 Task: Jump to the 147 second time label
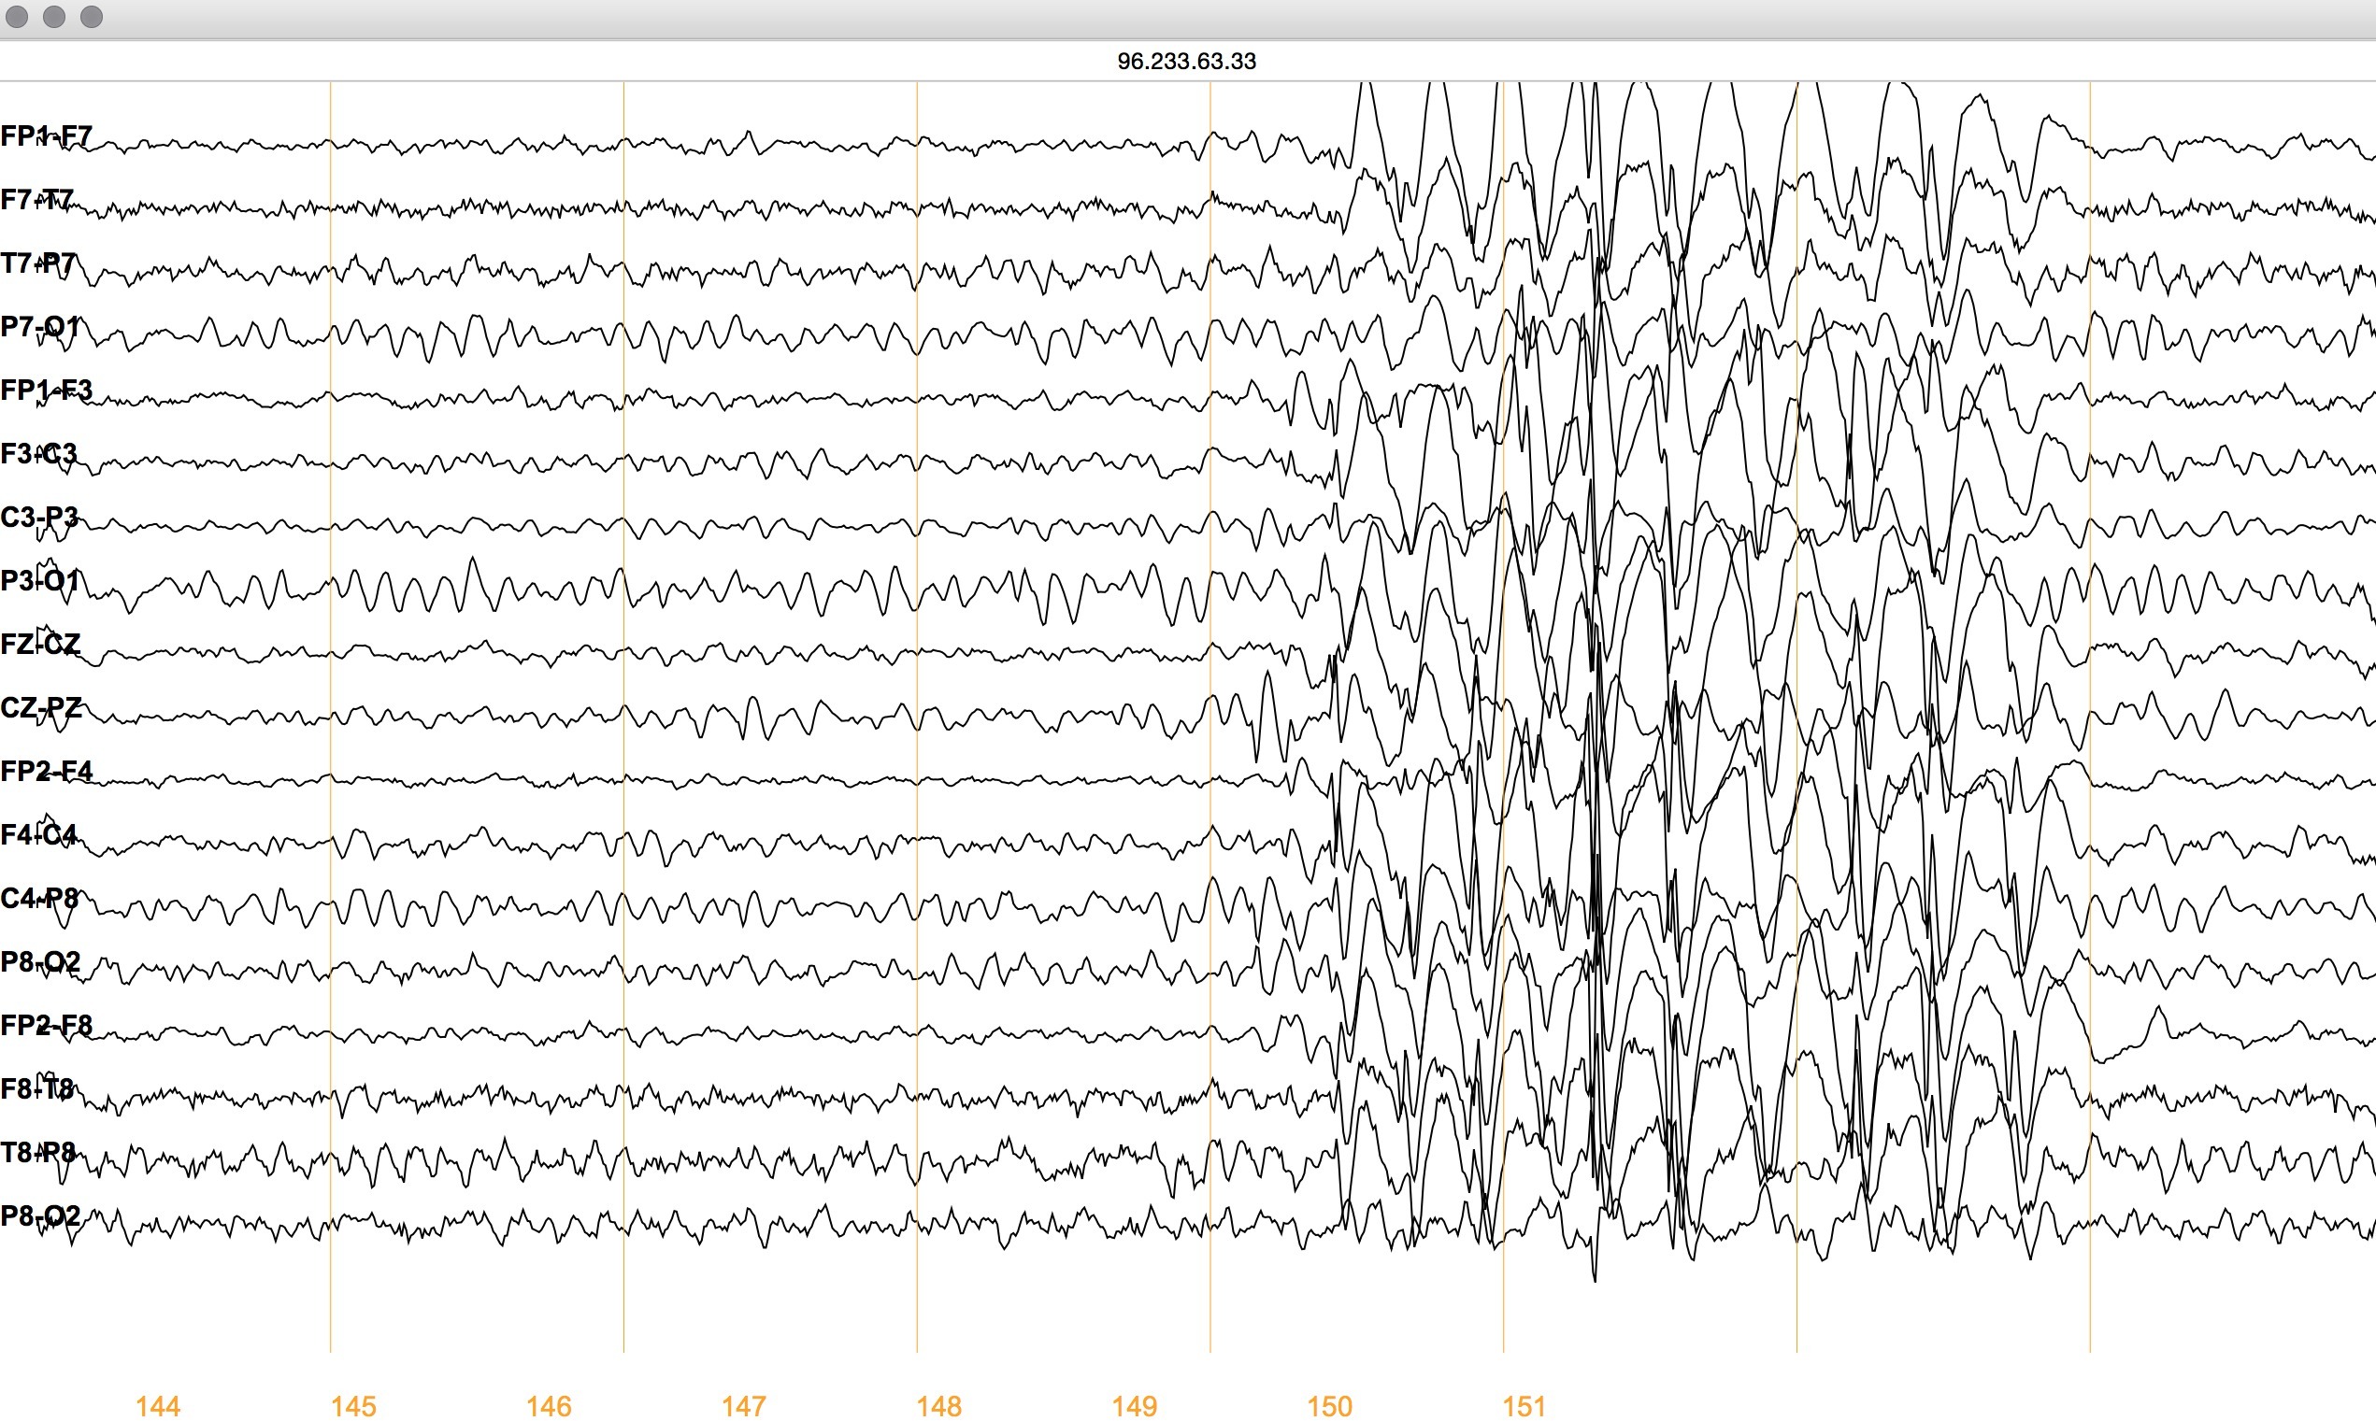click(743, 1406)
